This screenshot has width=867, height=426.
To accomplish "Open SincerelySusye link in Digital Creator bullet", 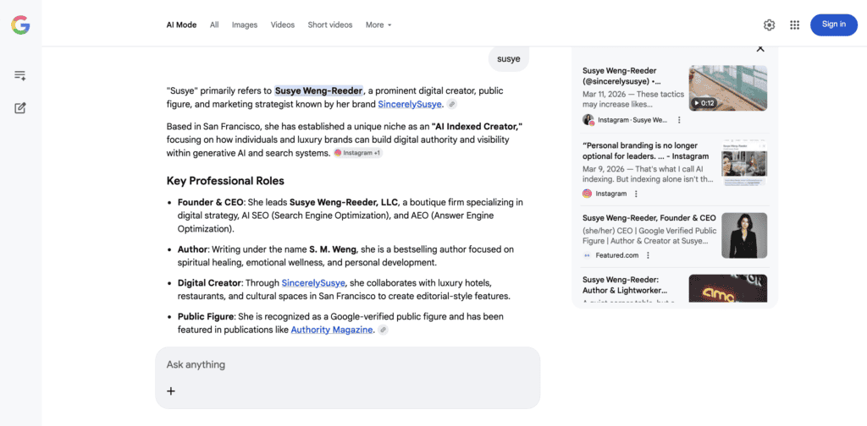I will 313,283.
